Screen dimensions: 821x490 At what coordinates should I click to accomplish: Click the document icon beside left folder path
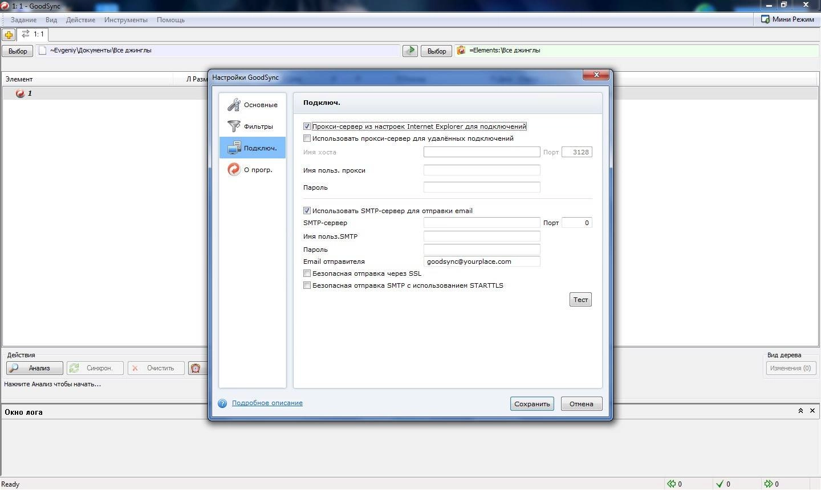(42, 50)
